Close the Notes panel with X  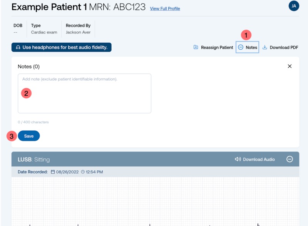[x=290, y=66]
